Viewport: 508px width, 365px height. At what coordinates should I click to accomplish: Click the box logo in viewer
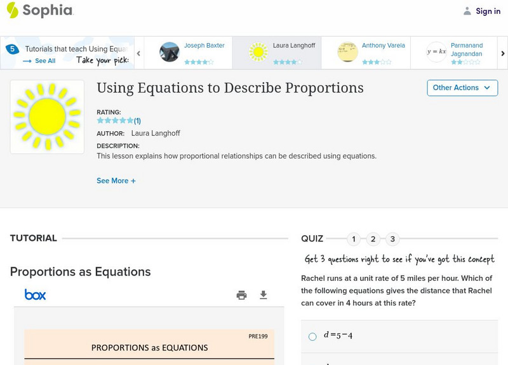[35, 295]
